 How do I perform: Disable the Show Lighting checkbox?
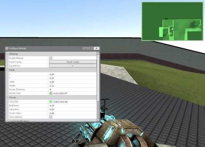pos(51,117)
